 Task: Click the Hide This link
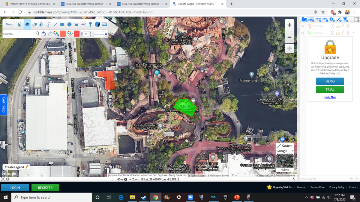coord(330,97)
